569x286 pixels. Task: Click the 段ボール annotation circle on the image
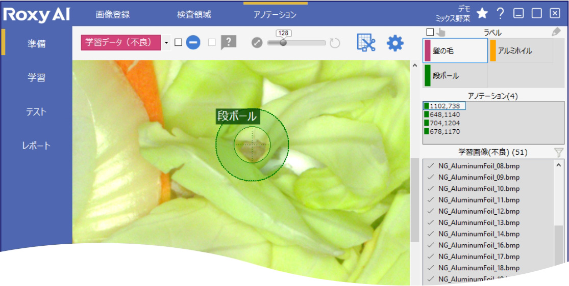[x=252, y=145]
